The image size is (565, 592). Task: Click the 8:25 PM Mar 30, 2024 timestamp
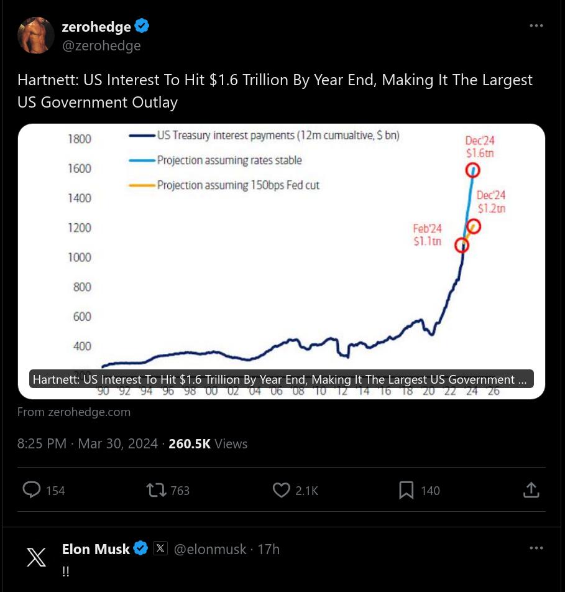(88, 443)
